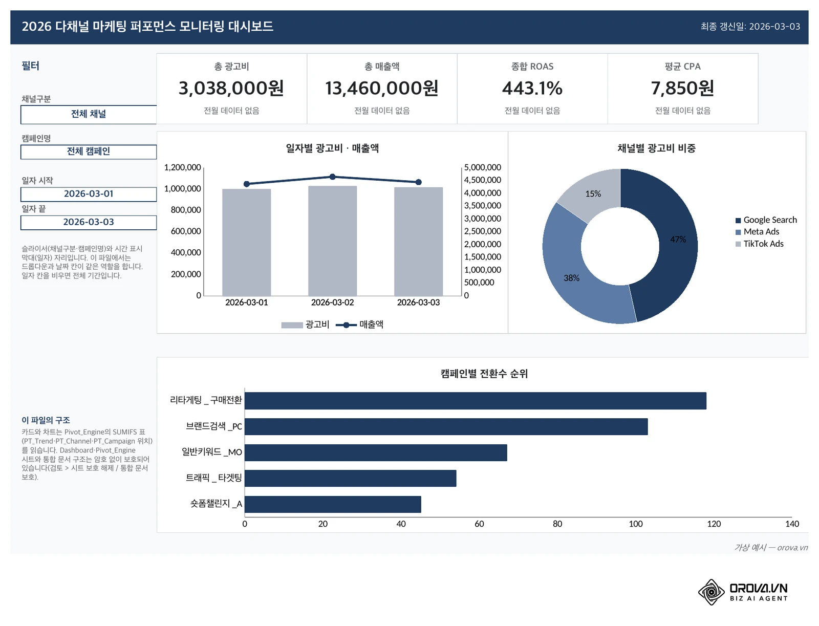This screenshot has width=819, height=626.
Task: Click the 1,200,000 left axis label
Action: 182,167
